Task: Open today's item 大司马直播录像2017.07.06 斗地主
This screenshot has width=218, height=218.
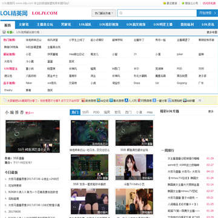Action: pyautogui.click(x=33, y=179)
